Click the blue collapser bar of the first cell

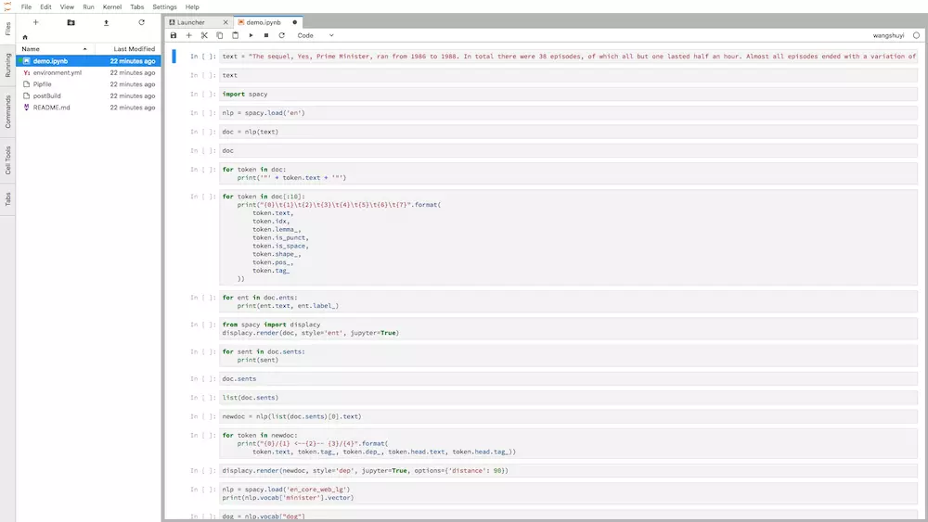pyautogui.click(x=174, y=57)
